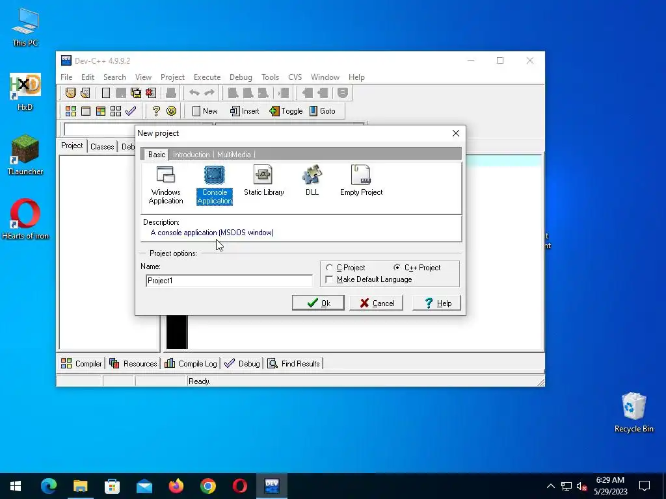
Task: Click the grayed-out Redo arrow icon
Action: pos(209,93)
